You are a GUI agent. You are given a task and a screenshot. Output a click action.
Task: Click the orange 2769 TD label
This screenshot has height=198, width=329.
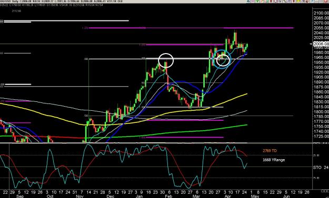270,151
